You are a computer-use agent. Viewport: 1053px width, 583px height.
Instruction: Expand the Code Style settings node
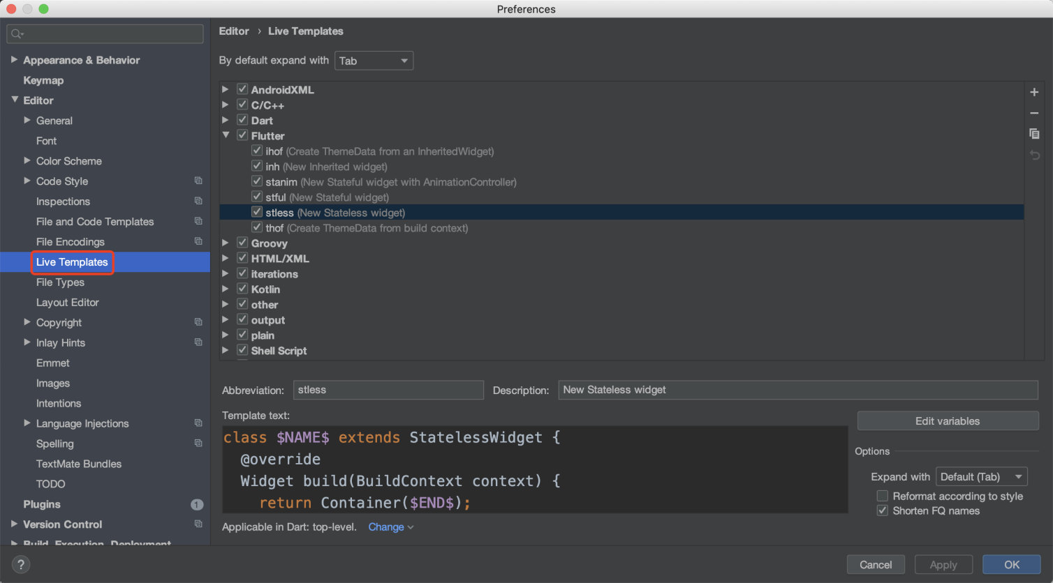coord(27,181)
